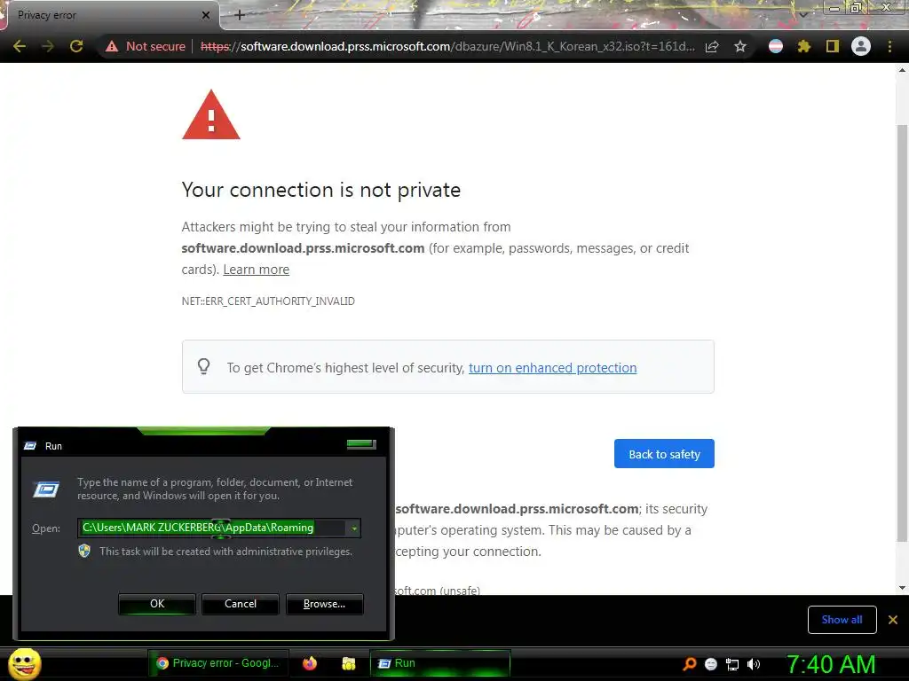Open the network tray icon
This screenshot has height=681, width=909.
tap(732, 664)
